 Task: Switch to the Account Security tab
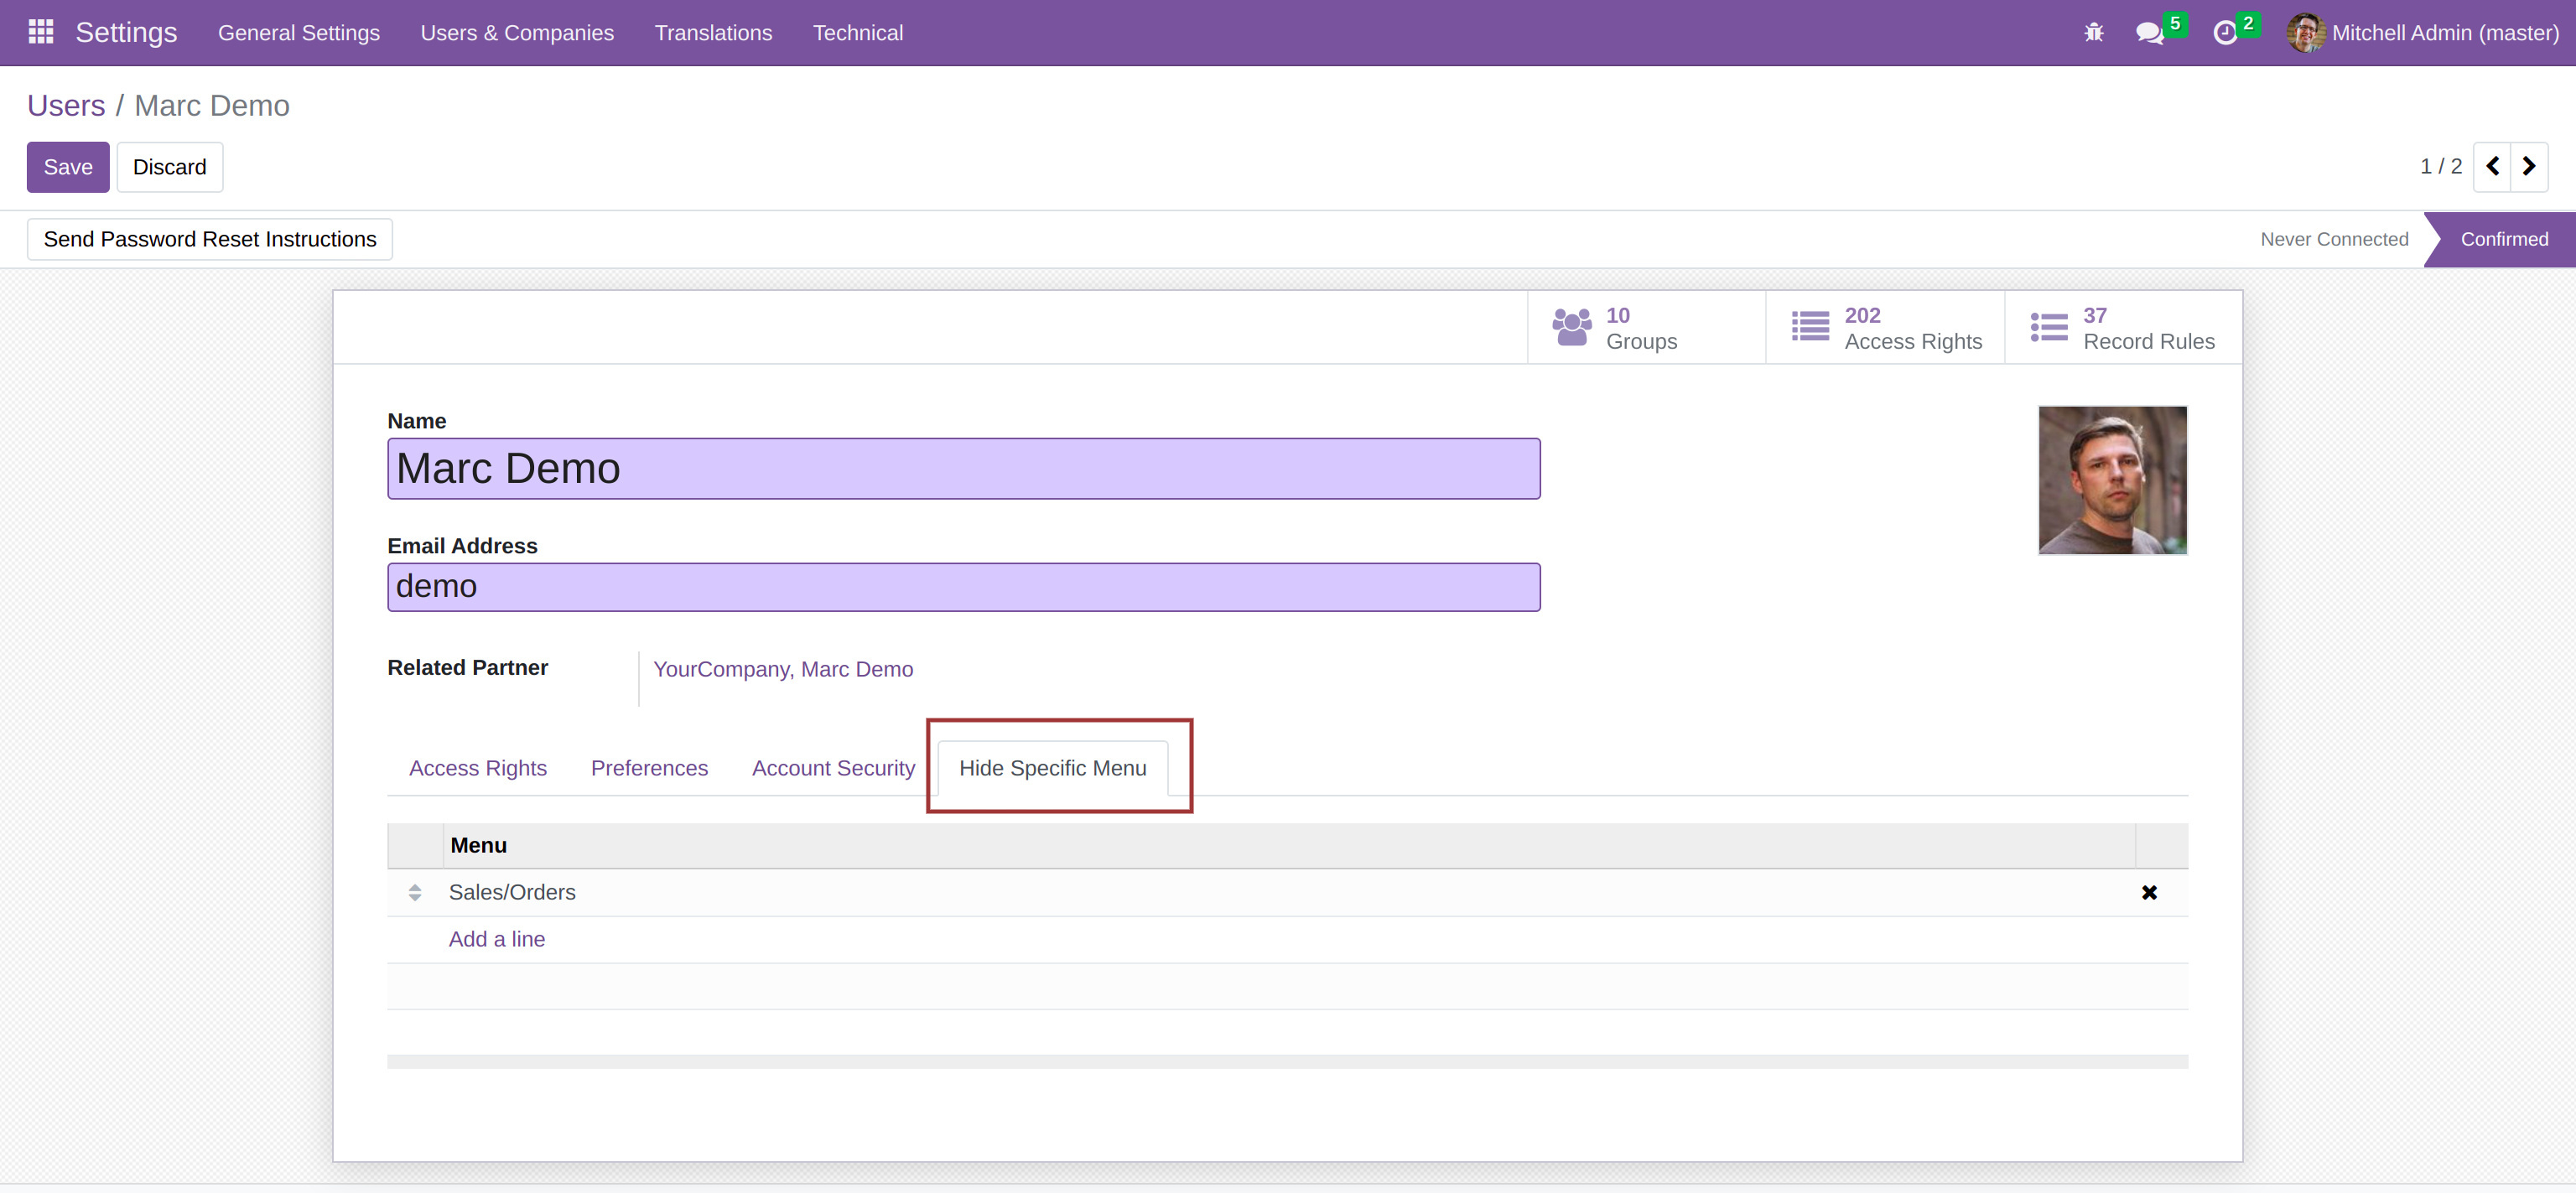[833, 768]
